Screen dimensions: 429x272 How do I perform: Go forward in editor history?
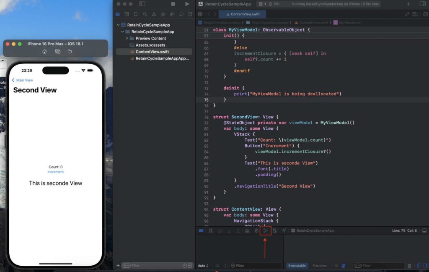pyautogui.click(x=215, y=14)
